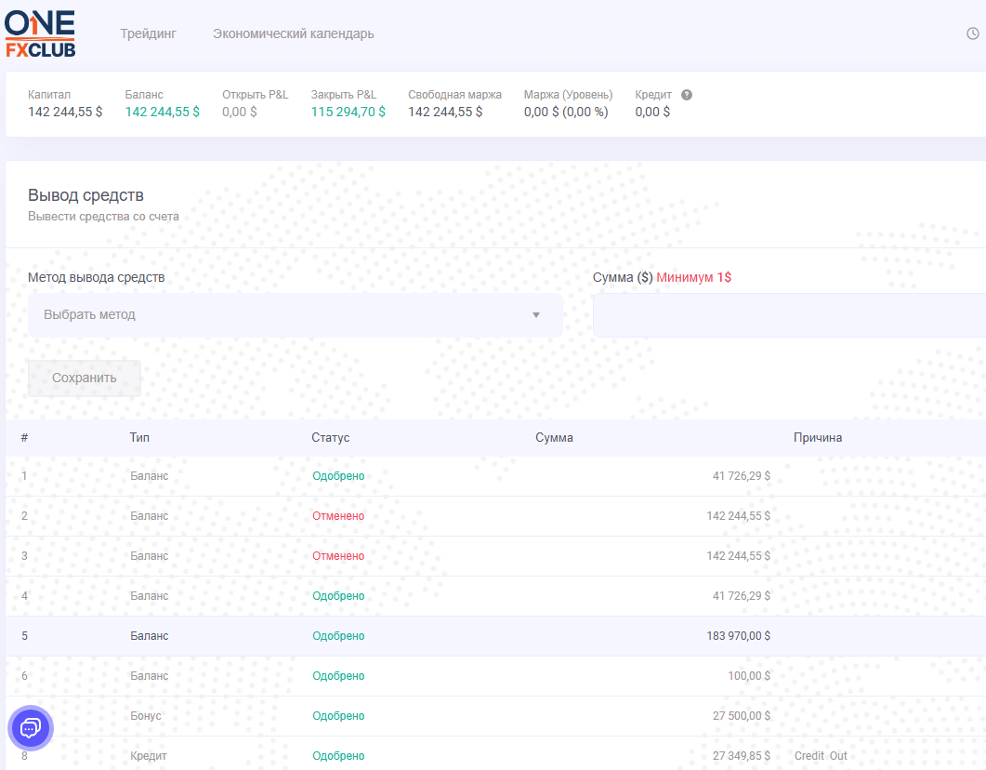Click the Credit Out reason in row 8
The height and width of the screenshot is (770, 986).
[x=821, y=756]
